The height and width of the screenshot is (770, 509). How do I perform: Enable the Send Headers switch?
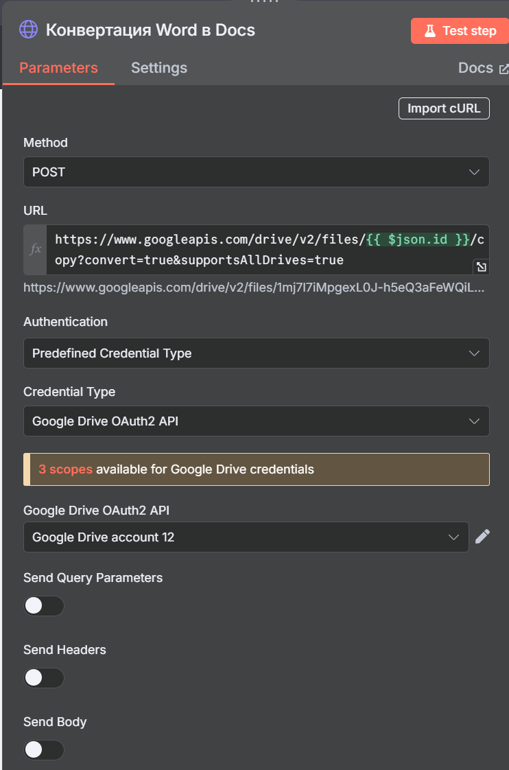click(44, 677)
